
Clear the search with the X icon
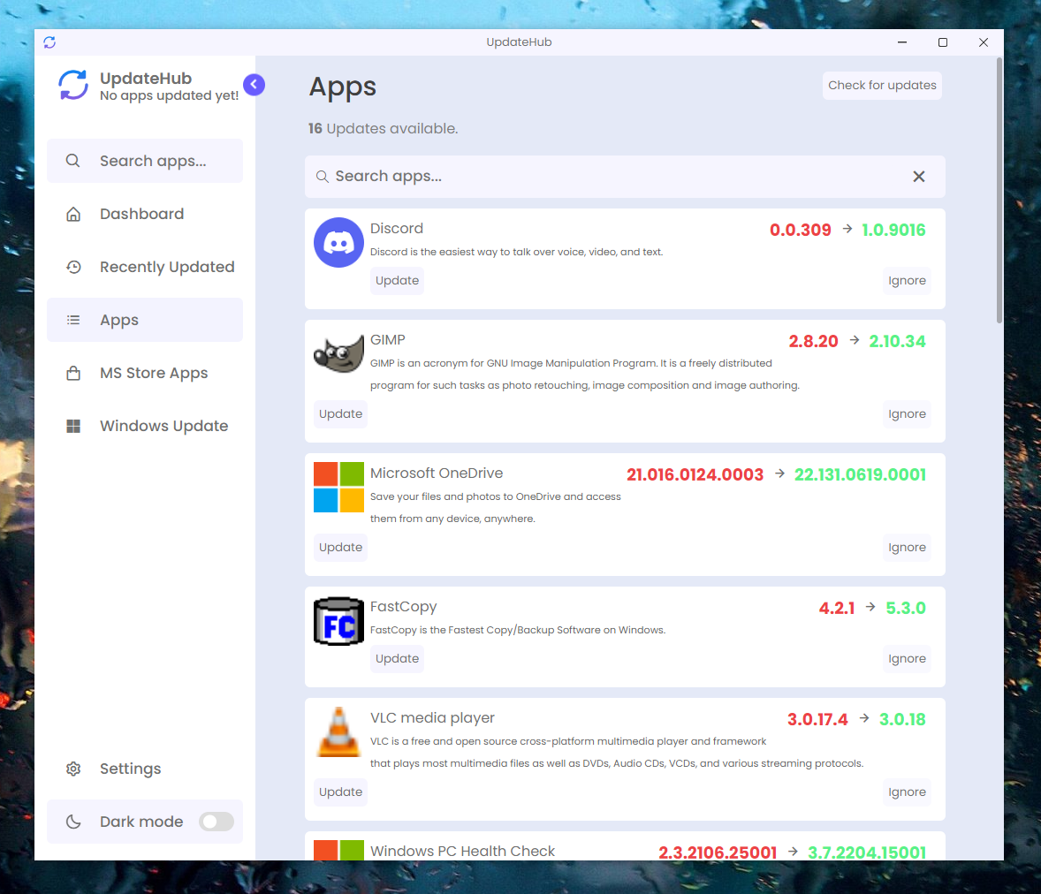click(x=919, y=177)
